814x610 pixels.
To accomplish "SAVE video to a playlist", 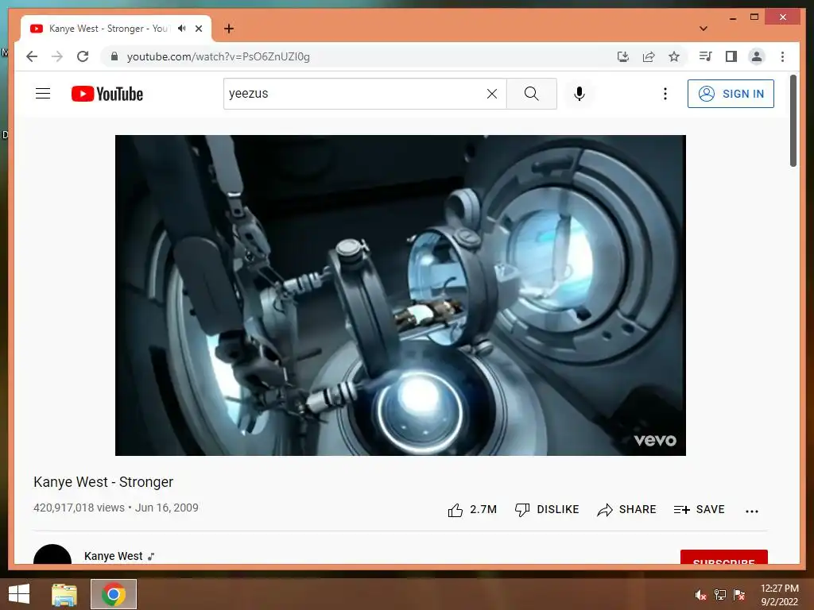I will (x=699, y=510).
